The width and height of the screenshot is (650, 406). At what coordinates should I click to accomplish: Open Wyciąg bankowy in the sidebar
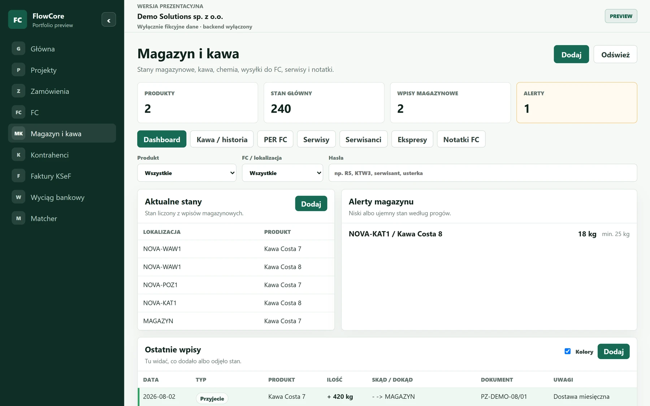pyautogui.click(x=62, y=197)
